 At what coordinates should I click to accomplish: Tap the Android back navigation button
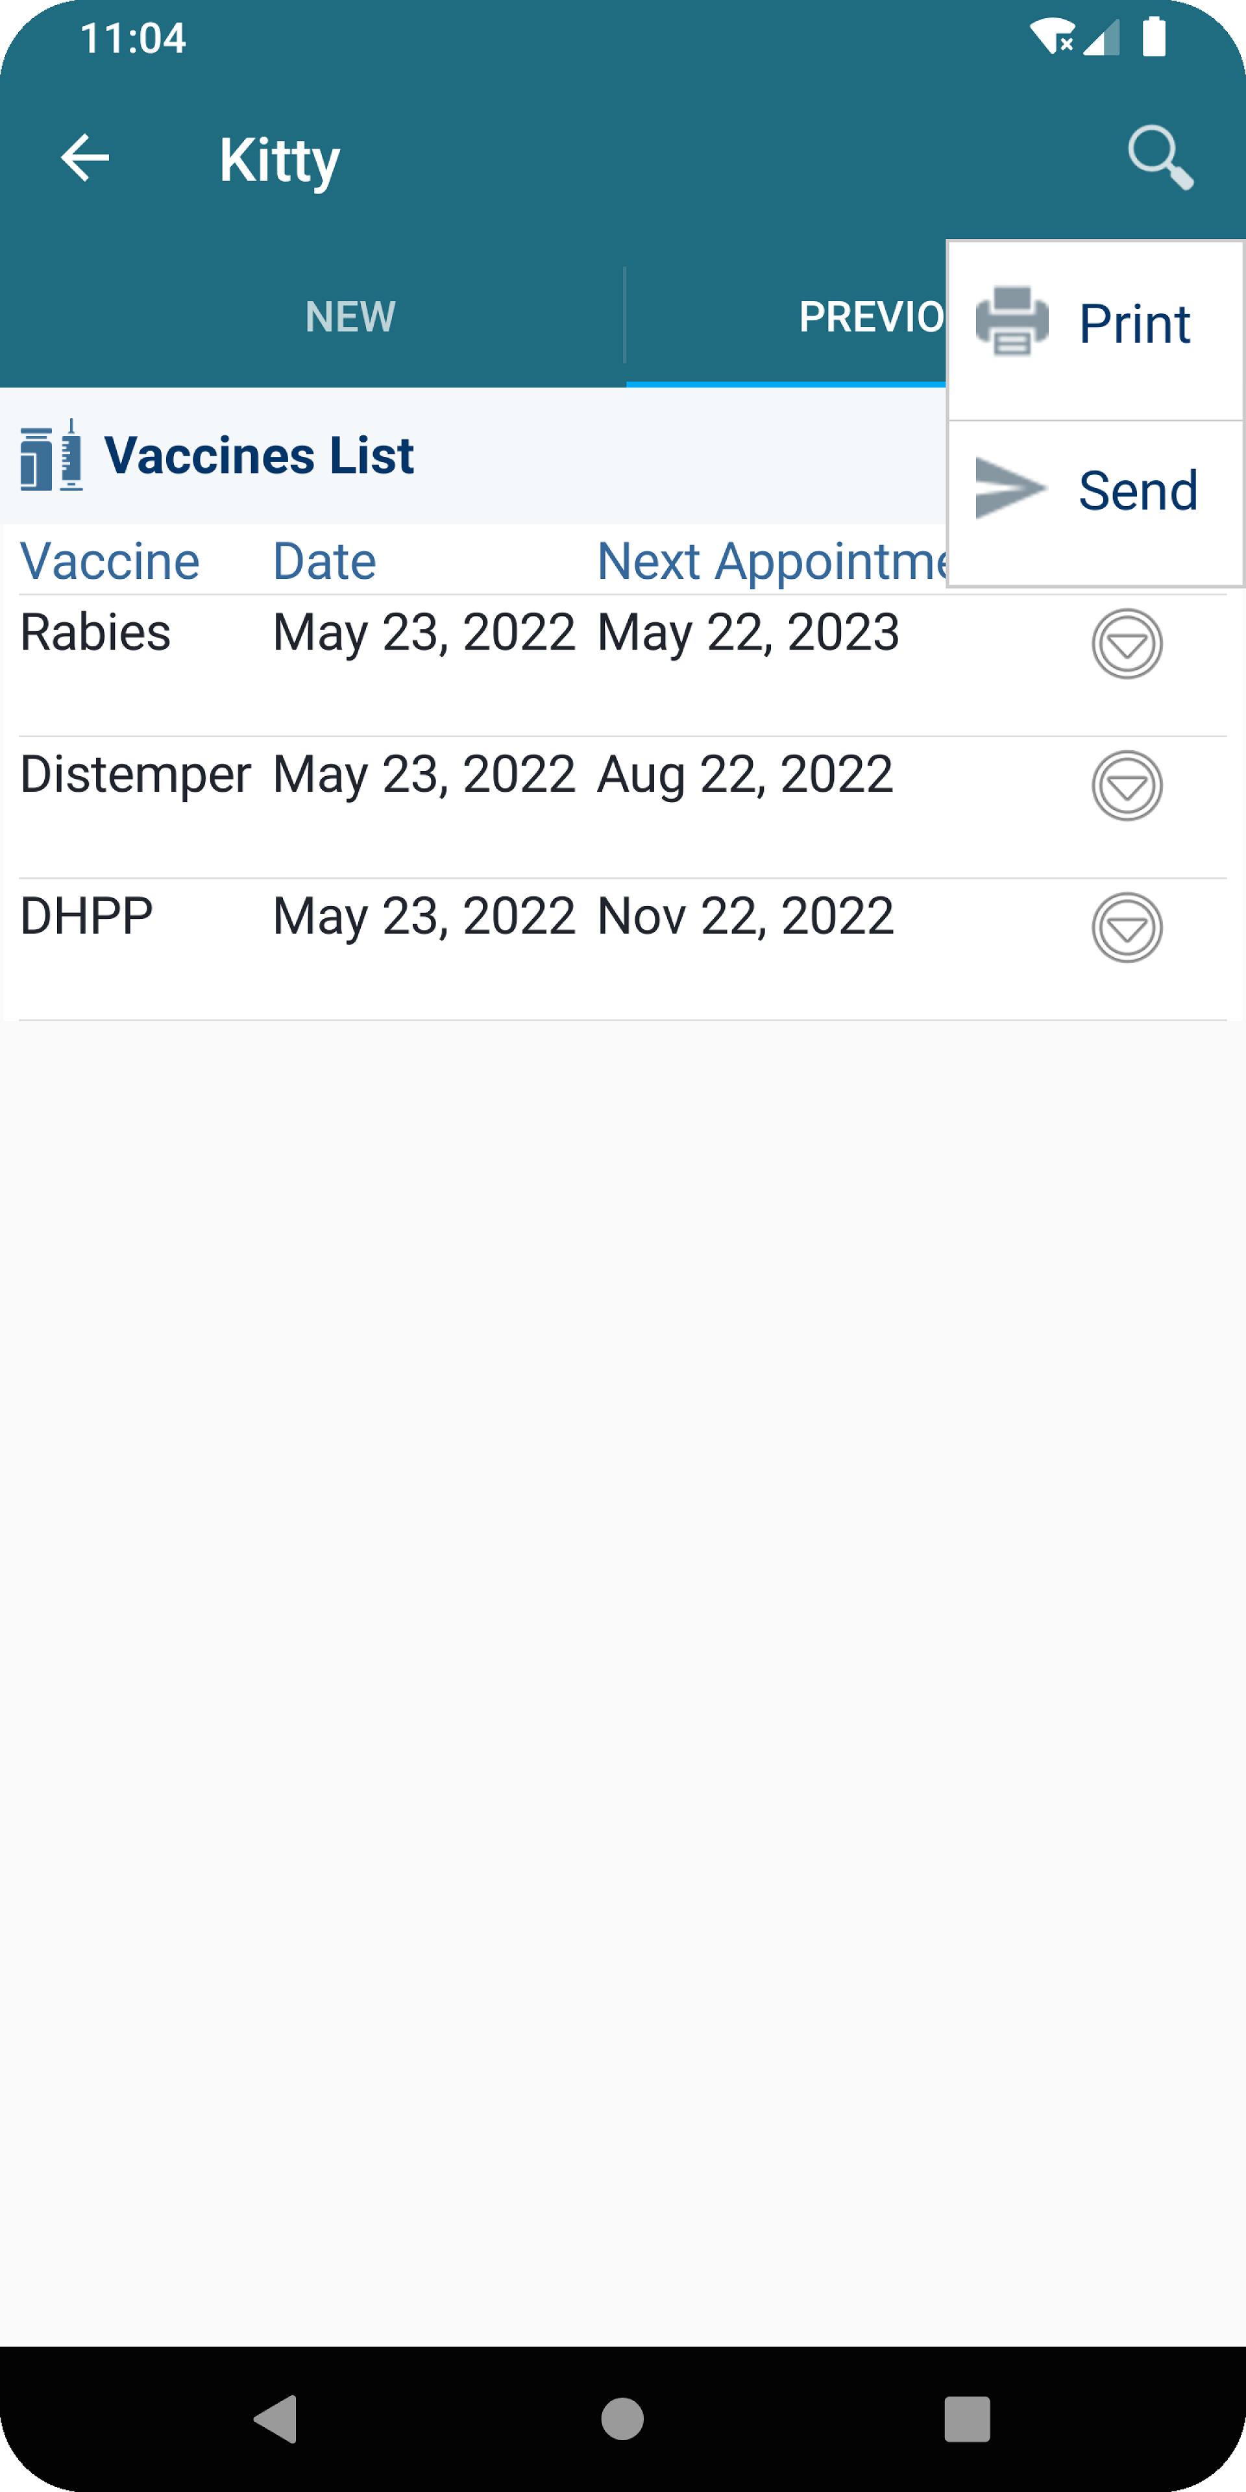point(276,2419)
